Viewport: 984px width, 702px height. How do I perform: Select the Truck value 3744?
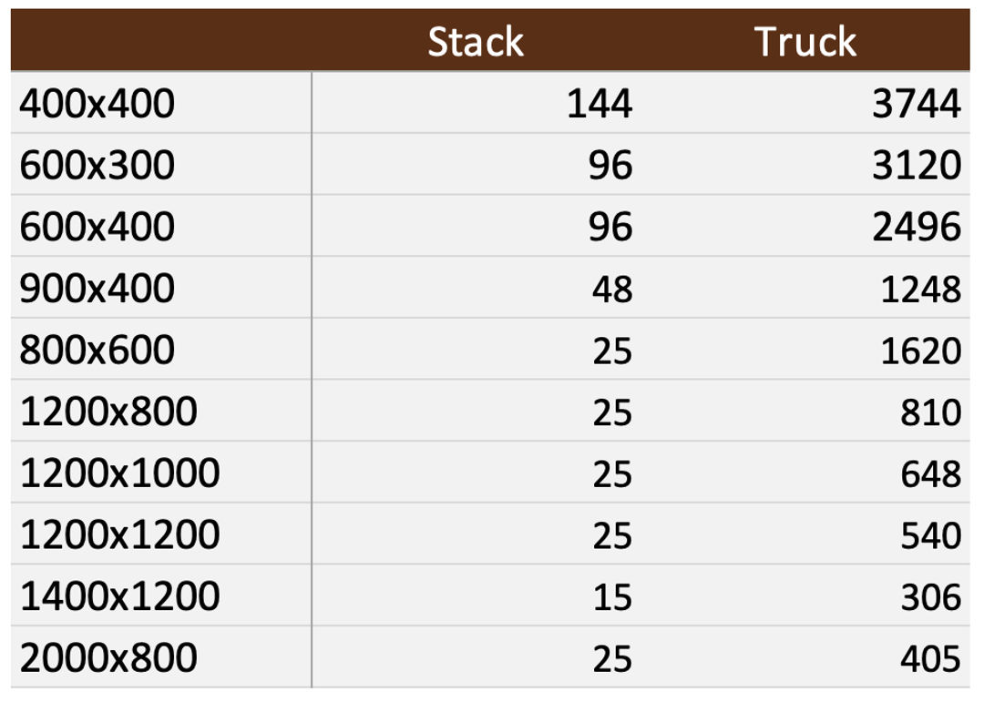point(916,104)
